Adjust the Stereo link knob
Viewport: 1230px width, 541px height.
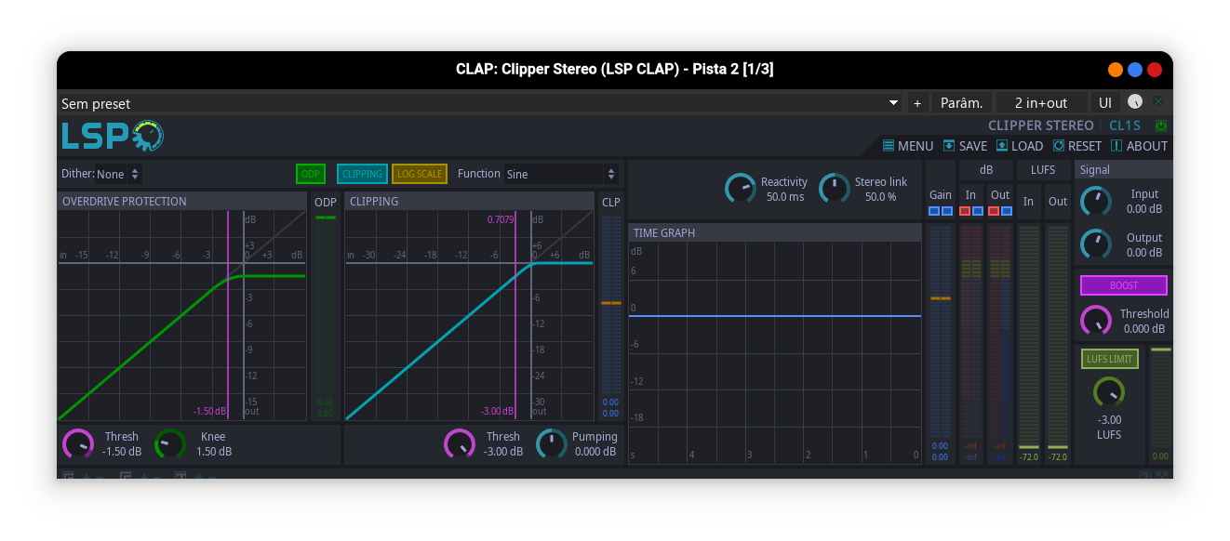point(835,188)
